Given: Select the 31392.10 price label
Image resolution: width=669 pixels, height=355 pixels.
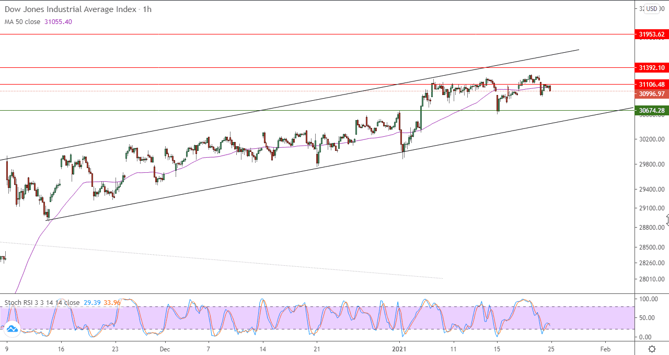Looking at the screenshot, I should click(651, 68).
